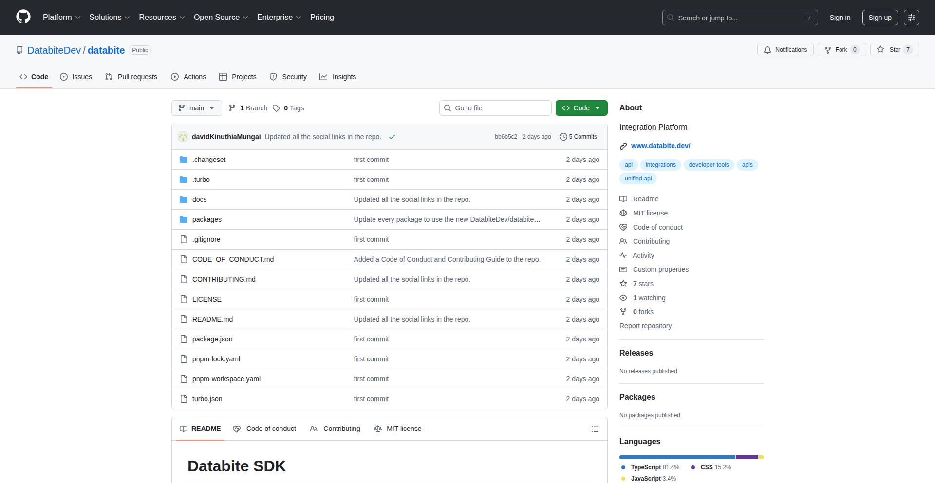Screen dimensions: 935x483
Task: Click the global navigation menu icon beside Sign up
Action: pyautogui.click(x=911, y=18)
